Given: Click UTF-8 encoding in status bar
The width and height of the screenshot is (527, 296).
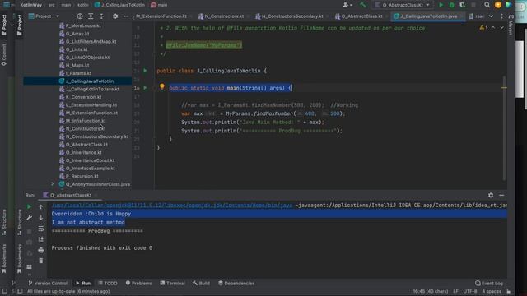Looking at the screenshot, I should point(470,291).
